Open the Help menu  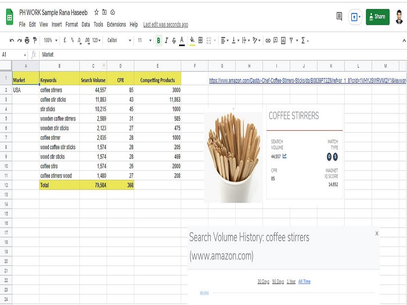tap(133, 24)
